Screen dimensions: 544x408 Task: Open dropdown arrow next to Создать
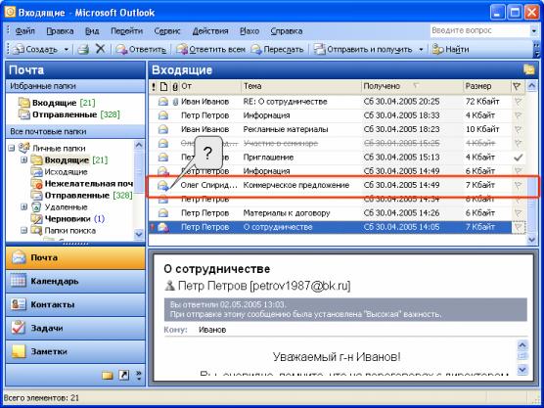tap(66, 50)
